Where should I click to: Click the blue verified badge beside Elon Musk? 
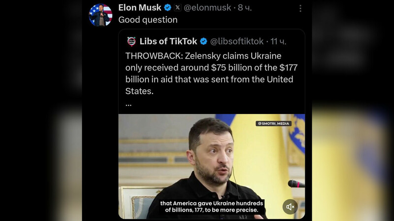(x=167, y=8)
